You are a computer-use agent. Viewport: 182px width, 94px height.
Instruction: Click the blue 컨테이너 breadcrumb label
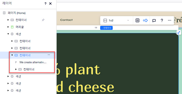point(106,28)
